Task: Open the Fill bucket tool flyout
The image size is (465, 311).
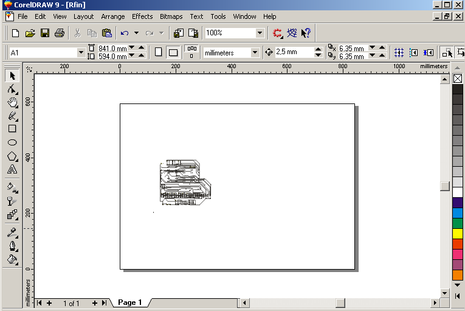Action: (12, 259)
